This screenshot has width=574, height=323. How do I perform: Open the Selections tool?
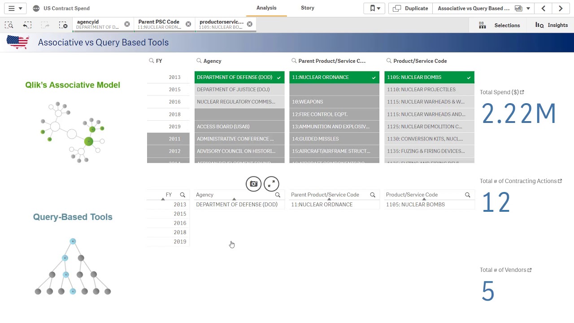point(500,25)
